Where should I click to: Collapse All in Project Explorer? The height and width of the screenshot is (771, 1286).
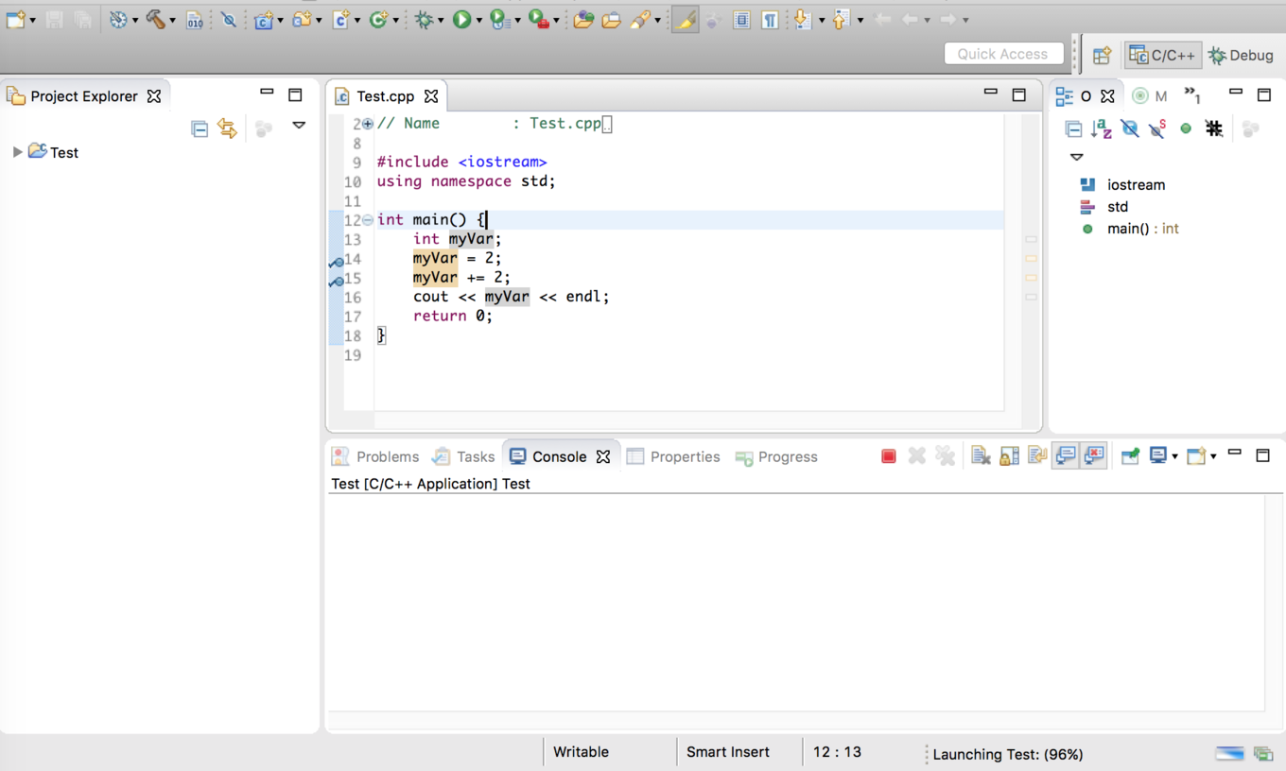[x=199, y=128]
